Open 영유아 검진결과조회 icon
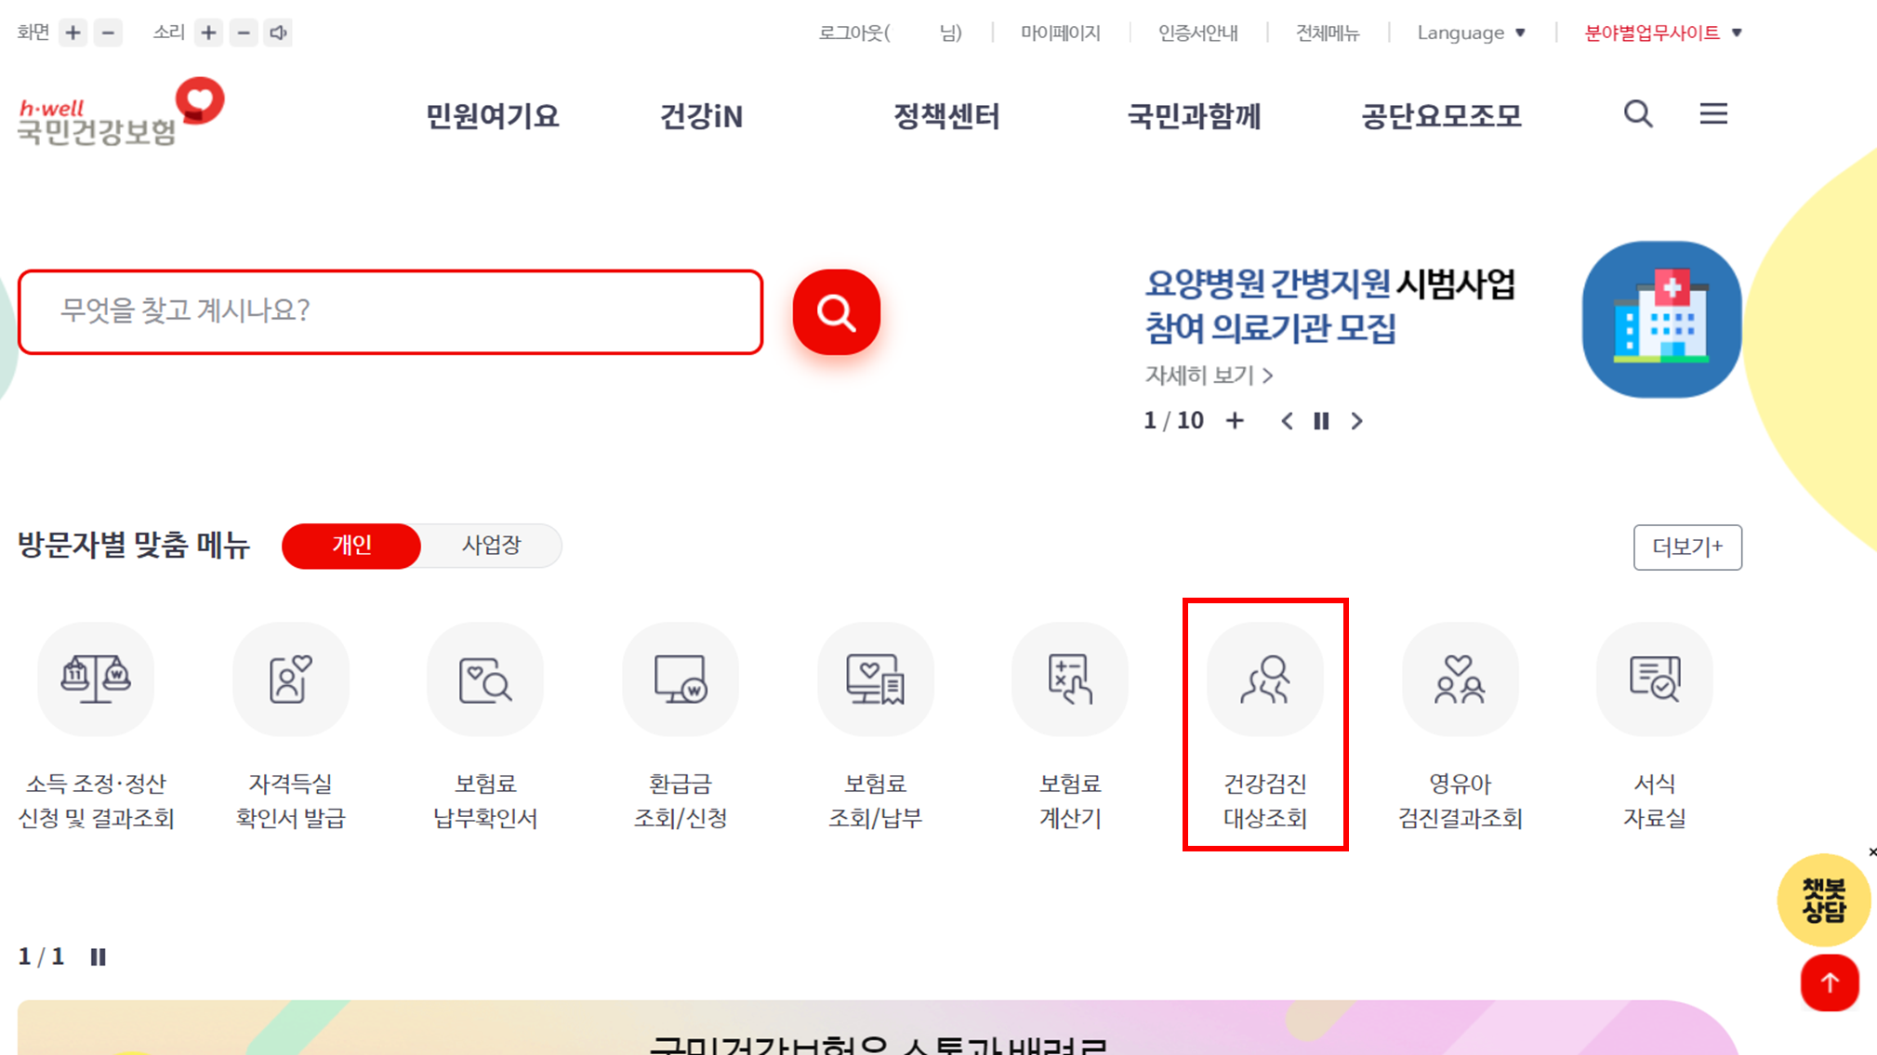Image resolution: width=1877 pixels, height=1055 pixels. tap(1459, 679)
